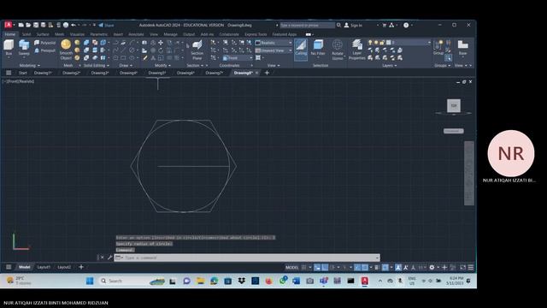Open the Autodesk App Store cart icon

click(385, 25)
